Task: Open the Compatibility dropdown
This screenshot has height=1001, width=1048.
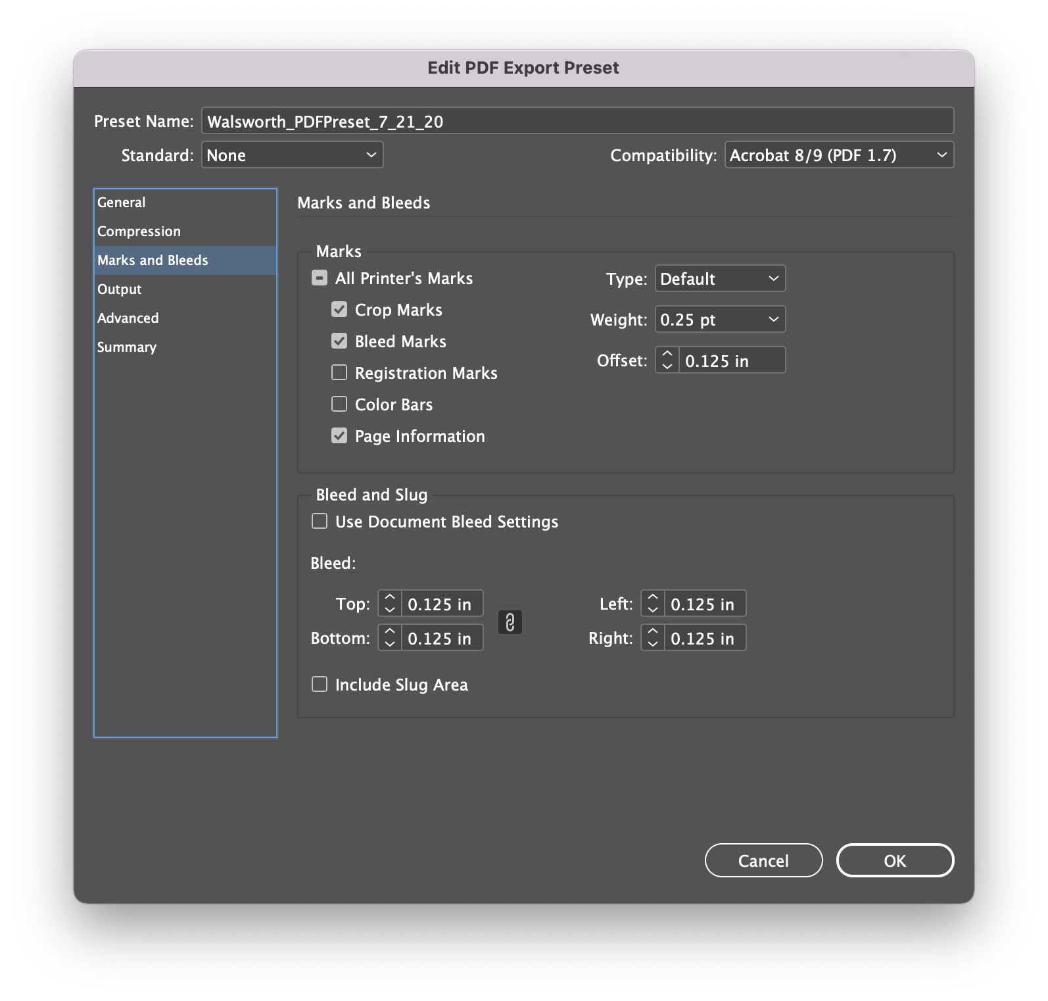Action: [839, 155]
